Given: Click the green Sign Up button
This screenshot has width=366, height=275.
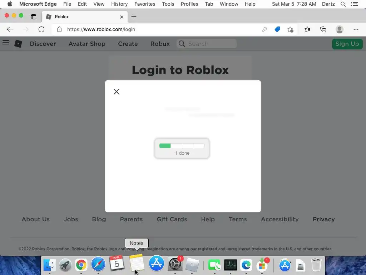Looking at the screenshot, I should point(347,44).
